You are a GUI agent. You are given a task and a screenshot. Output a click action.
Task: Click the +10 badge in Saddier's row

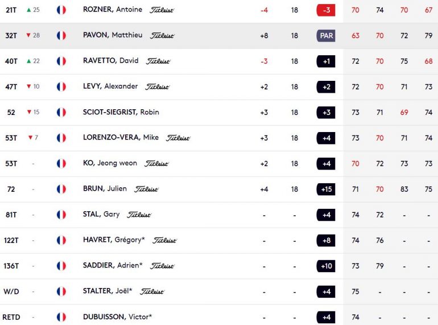click(326, 266)
